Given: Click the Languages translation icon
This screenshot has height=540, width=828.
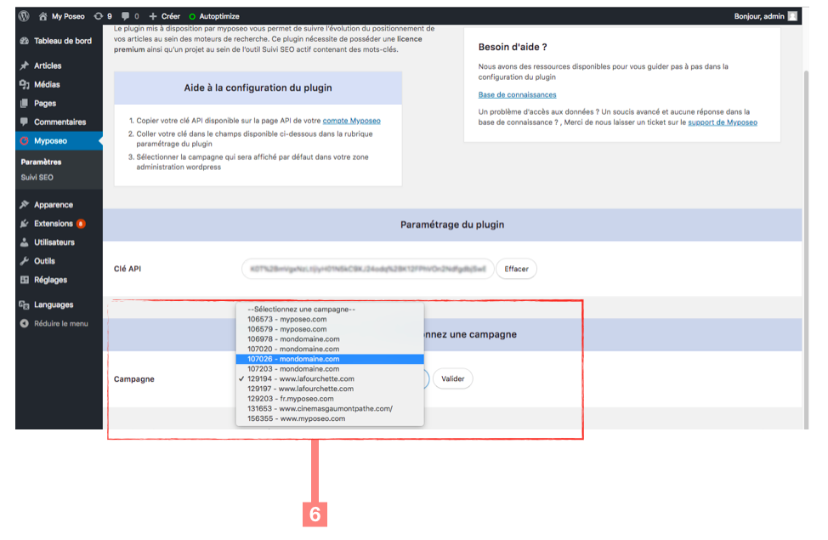Looking at the screenshot, I should pyautogui.click(x=25, y=305).
